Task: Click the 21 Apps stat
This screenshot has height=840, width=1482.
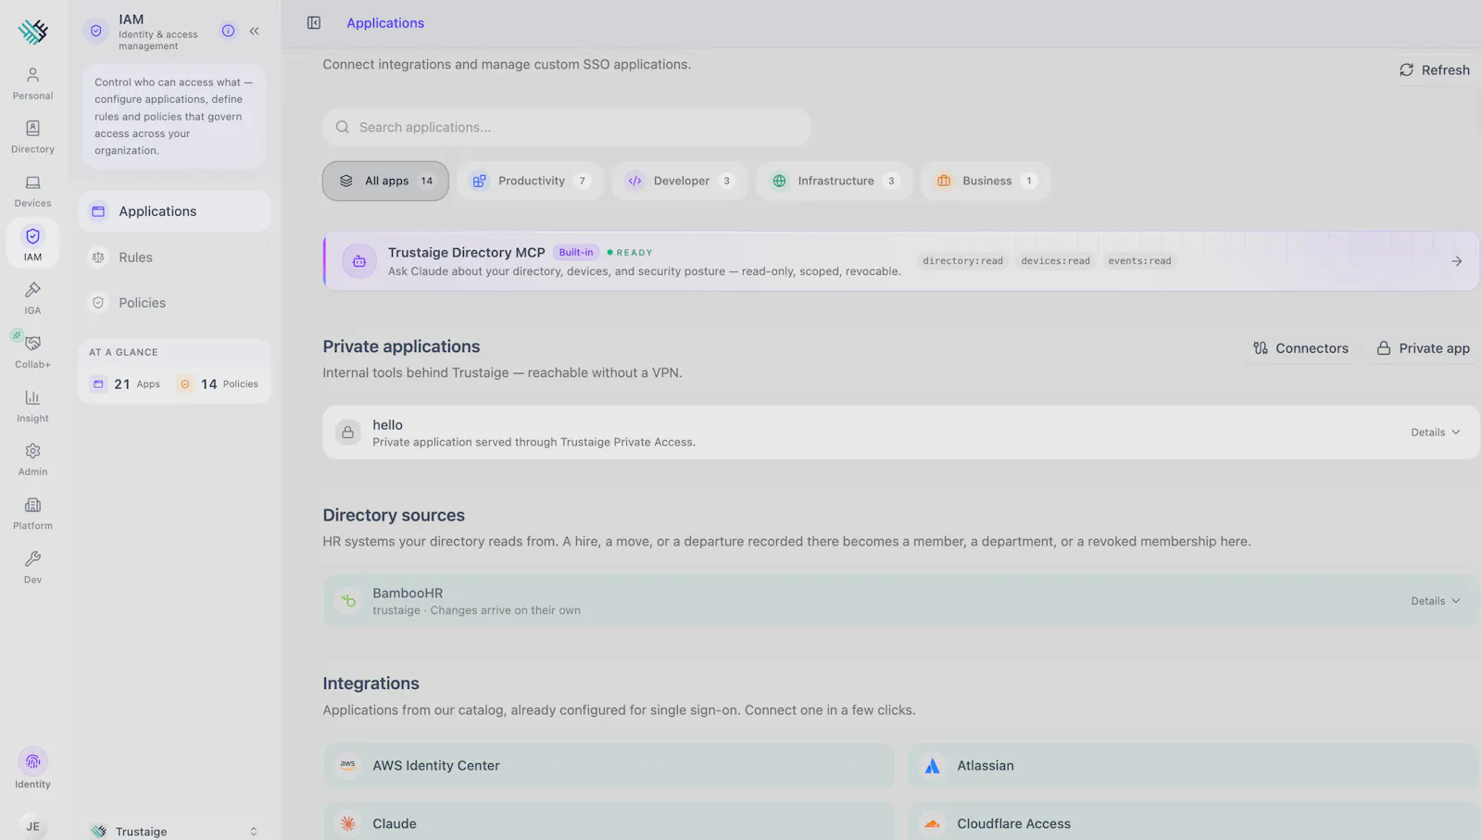Action: coord(126,383)
